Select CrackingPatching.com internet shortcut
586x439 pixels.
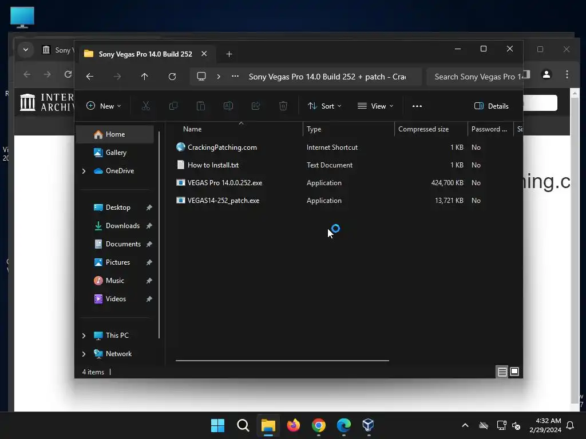click(222, 147)
